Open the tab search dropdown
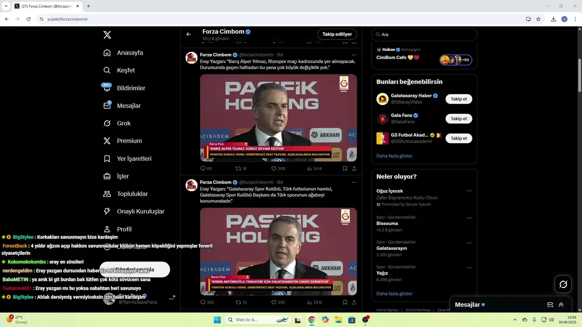 click(x=6, y=6)
